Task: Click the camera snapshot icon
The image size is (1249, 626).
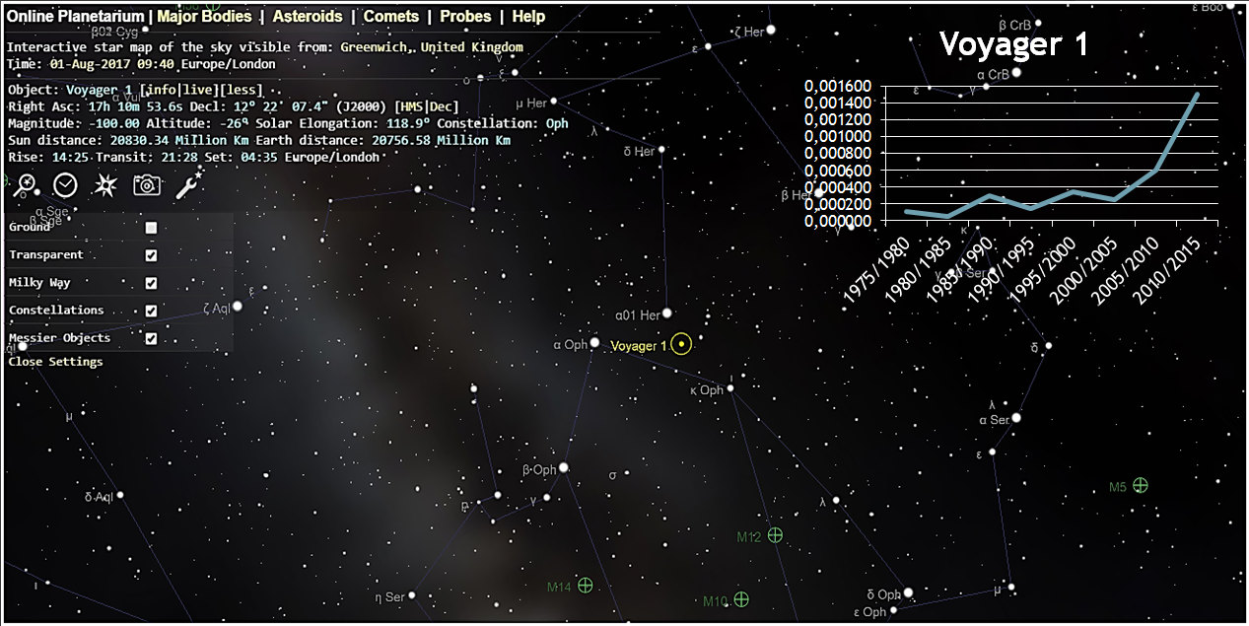Action: pos(147,184)
